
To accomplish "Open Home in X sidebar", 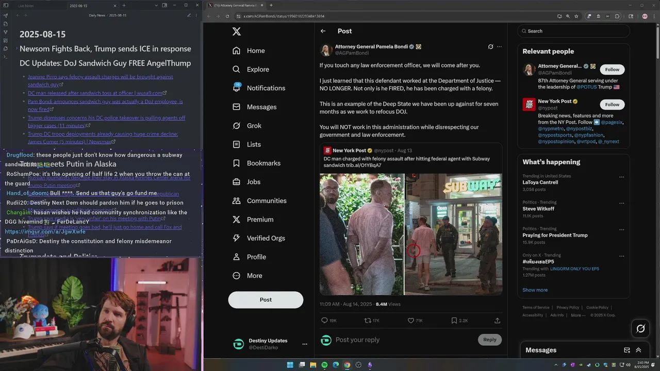I will click(x=249, y=50).
